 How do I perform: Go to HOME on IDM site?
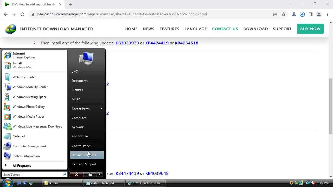[131, 29]
